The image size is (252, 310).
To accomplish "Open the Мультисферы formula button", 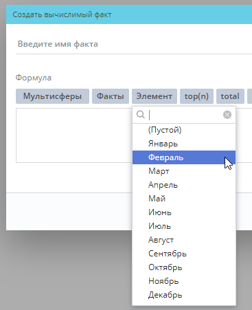I will (52, 96).
